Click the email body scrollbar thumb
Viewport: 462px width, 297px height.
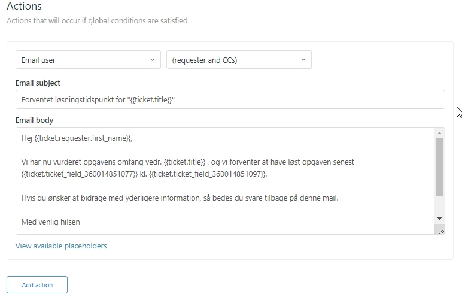tap(439, 166)
